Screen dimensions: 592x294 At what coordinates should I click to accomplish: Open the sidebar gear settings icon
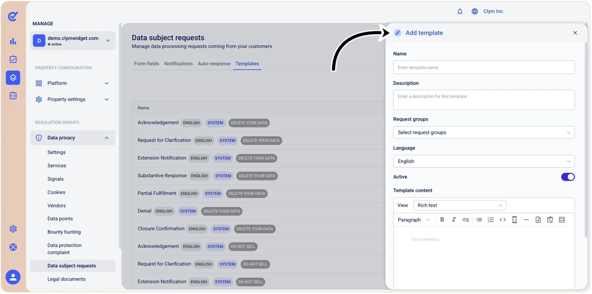13,229
